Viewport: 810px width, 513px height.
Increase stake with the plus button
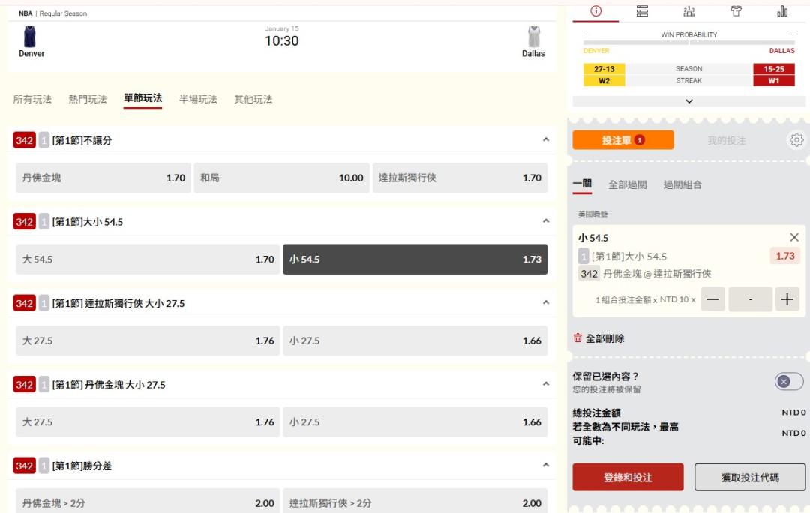[786, 299]
